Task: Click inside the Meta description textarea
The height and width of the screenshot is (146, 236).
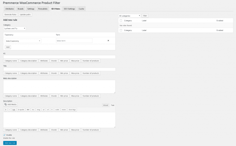Action: point(59,87)
